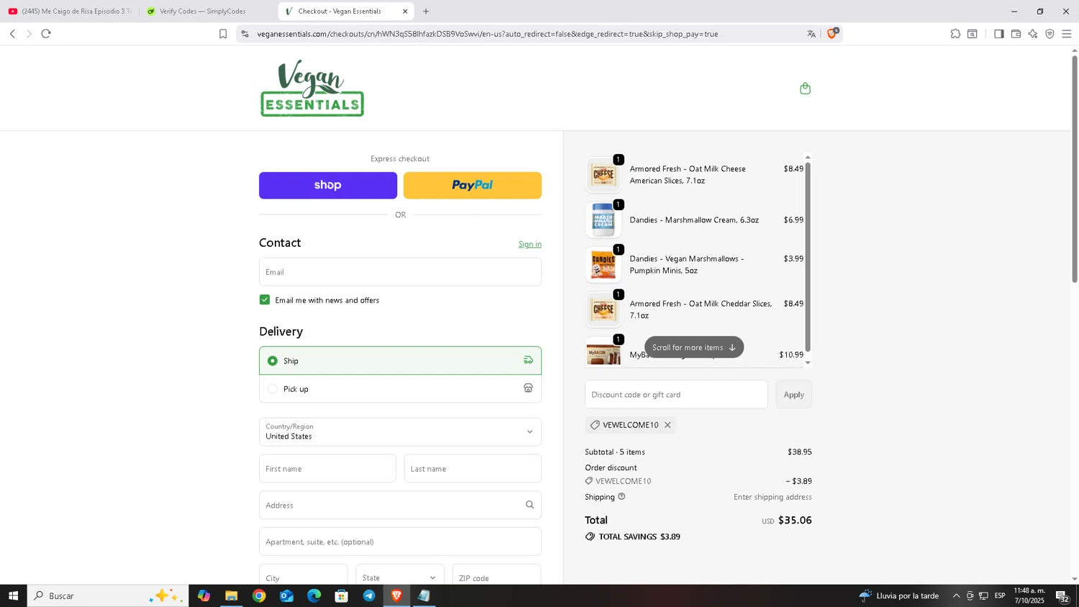
Task: Click the Oat Milk Cheddar Slices thumbnail
Action: 604,309
